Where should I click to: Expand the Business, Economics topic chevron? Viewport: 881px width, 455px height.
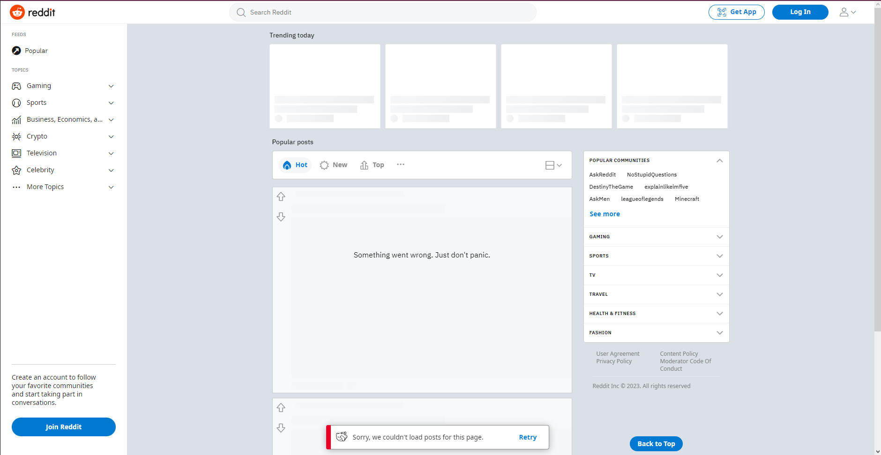111,120
